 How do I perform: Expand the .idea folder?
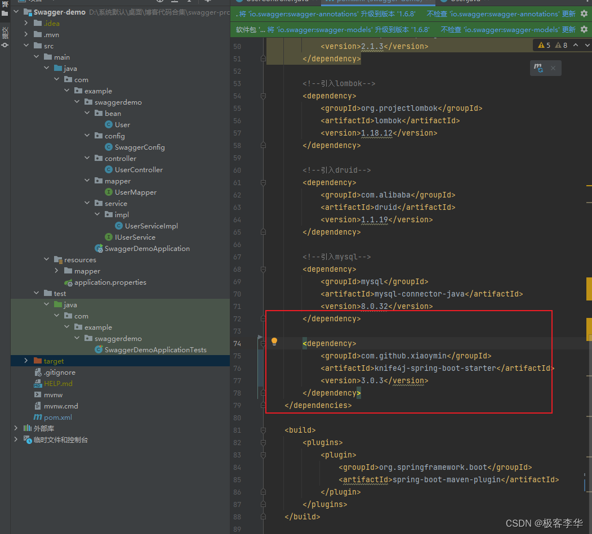[x=26, y=23]
